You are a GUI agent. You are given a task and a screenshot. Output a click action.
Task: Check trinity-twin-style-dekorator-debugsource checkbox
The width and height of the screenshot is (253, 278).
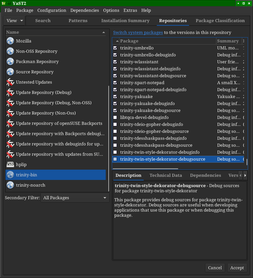point(115,159)
